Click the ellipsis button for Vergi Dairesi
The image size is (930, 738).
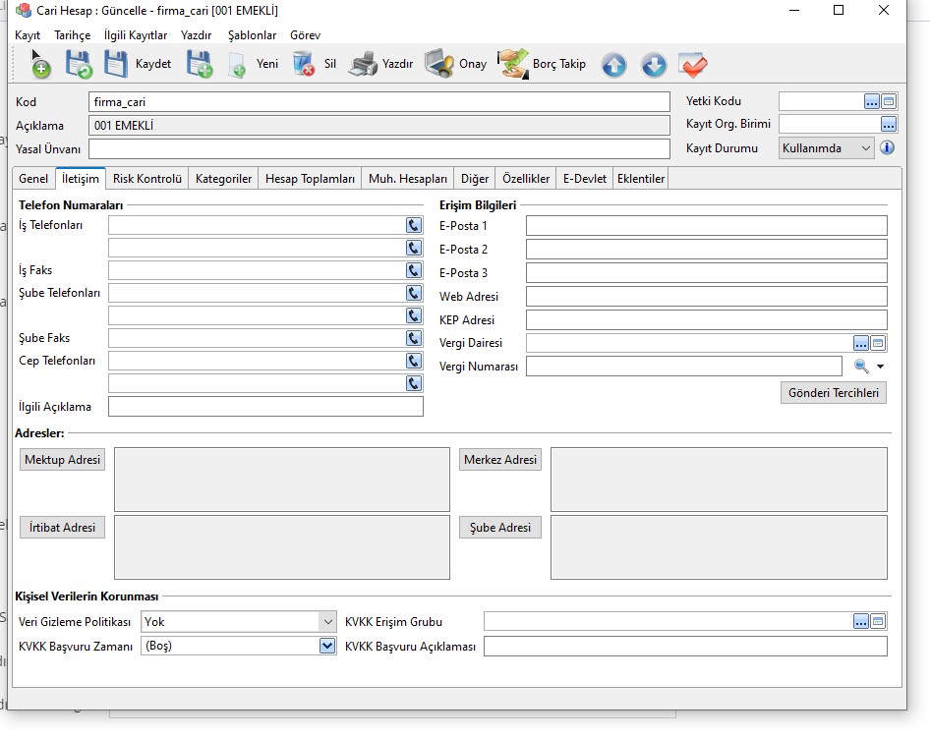click(861, 343)
